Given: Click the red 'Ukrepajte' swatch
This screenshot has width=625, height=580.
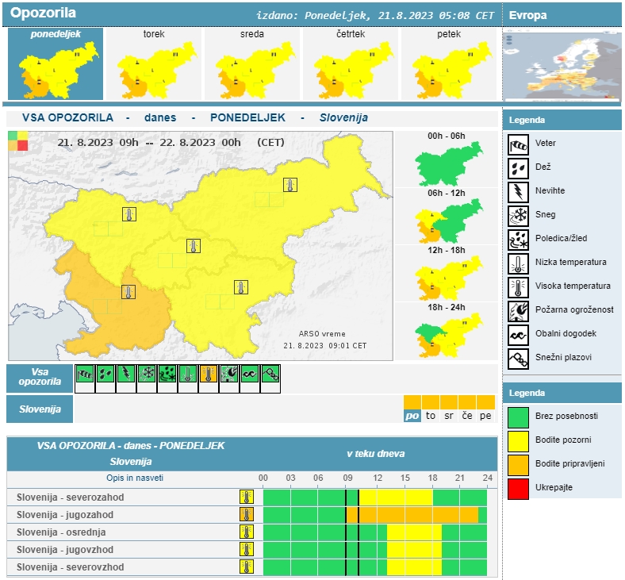Looking at the screenshot, I should point(518,489).
